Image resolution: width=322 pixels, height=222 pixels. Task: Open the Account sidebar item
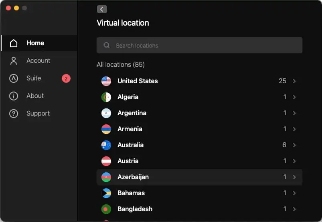click(39, 61)
